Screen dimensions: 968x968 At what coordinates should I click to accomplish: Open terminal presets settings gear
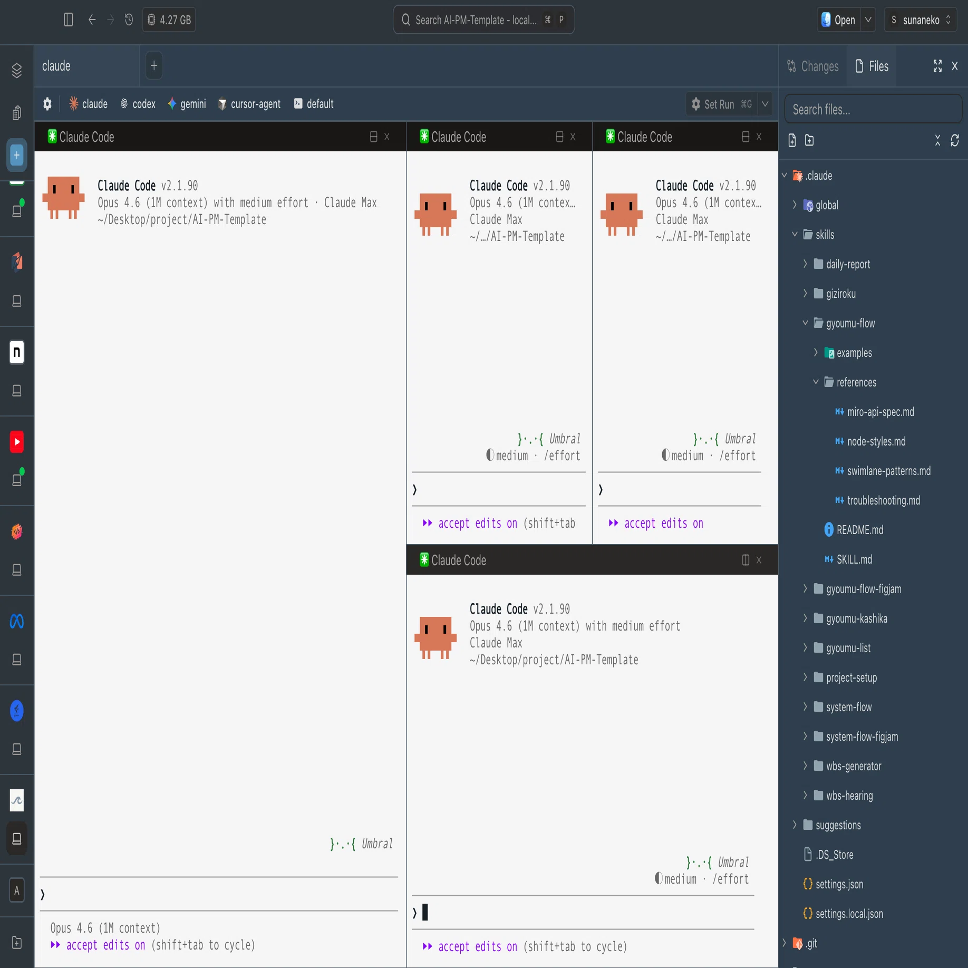coord(47,104)
